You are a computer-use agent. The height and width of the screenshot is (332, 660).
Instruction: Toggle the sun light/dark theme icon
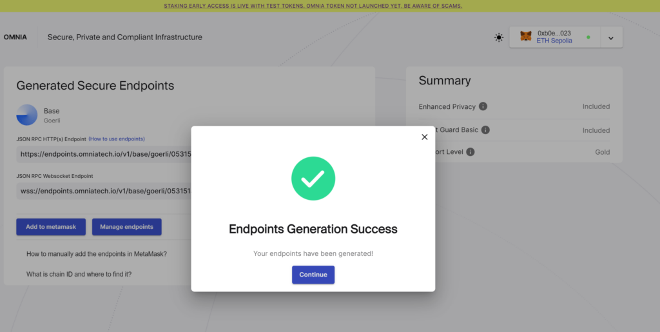(499, 37)
